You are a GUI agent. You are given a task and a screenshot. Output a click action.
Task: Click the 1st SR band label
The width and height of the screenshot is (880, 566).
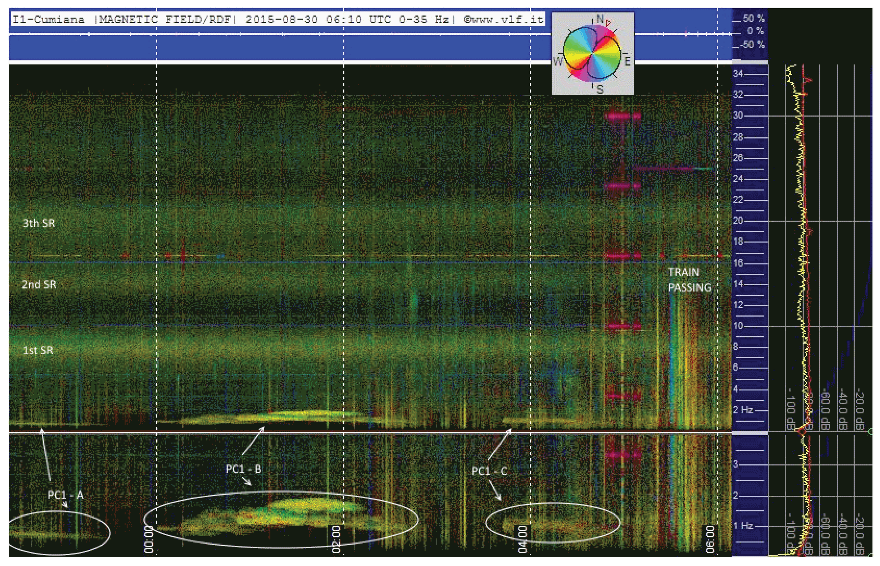point(38,350)
